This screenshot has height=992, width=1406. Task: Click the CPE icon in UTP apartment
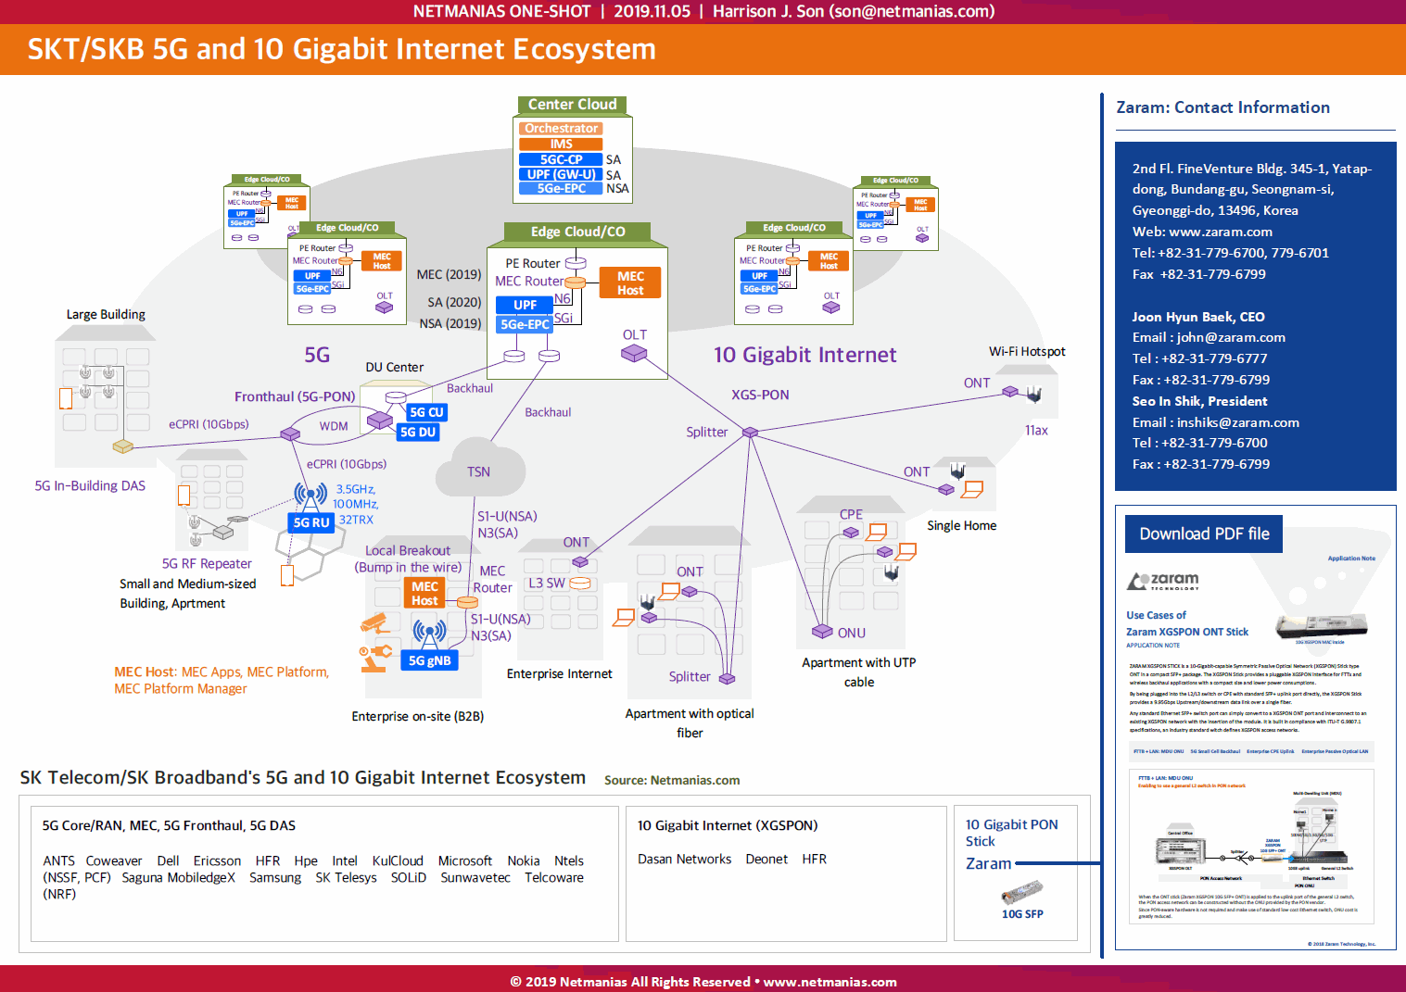point(851,533)
